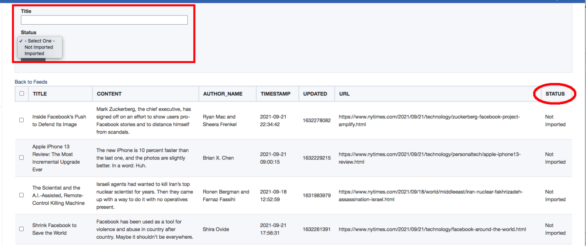Sort the table by TITLE column header
The image size is (586, 246).
(x=39, y=94)
